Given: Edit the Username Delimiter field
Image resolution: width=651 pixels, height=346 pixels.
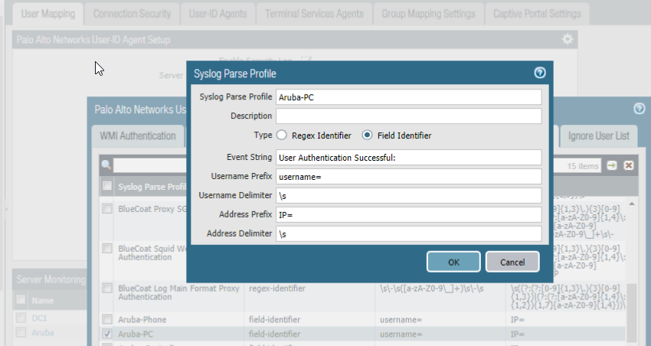Looking at the screenshot, I should (408, 196).
